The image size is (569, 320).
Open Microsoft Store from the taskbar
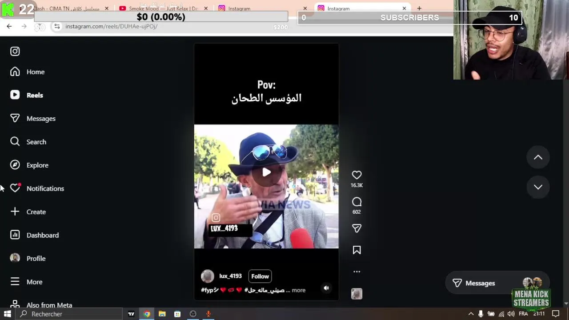[x=177, y=314]
